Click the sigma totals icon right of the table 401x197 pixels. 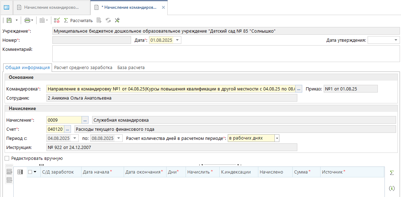(x=392, y=173)
